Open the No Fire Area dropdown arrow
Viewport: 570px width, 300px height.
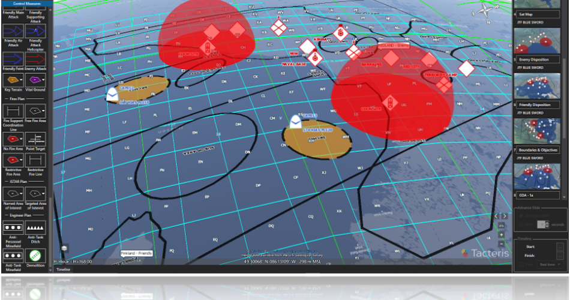(x=21, y=139)
